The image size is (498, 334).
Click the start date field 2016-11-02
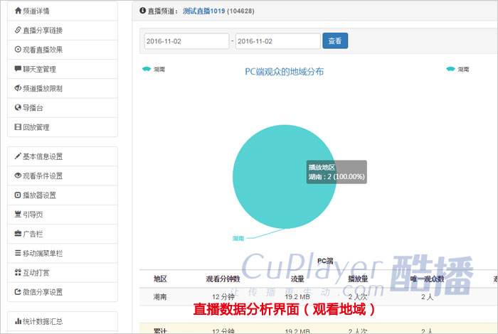[186, 41]
